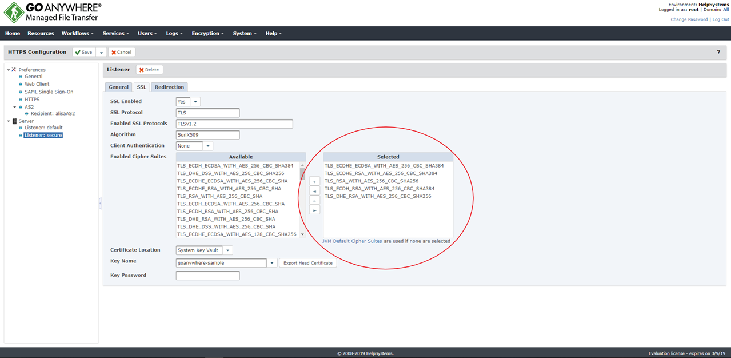The width and height of the screenshot is (731, 358).
Task: Select General under Preferences in tree
Action: 33,77
